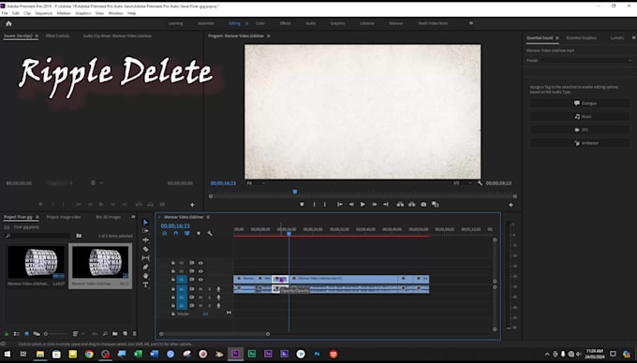Viewport: 637px width, 363px height.
Task: Open Source monitor button editor plus
Action: pos(192,205)
